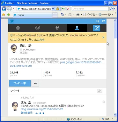Expand the zoom level dropdown arrow
This screenshot has height=122, width=118.
[113, 119]
